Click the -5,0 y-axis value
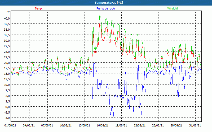Screen dimensions: 212x132 pyautogui.click(x=7, y=118)
